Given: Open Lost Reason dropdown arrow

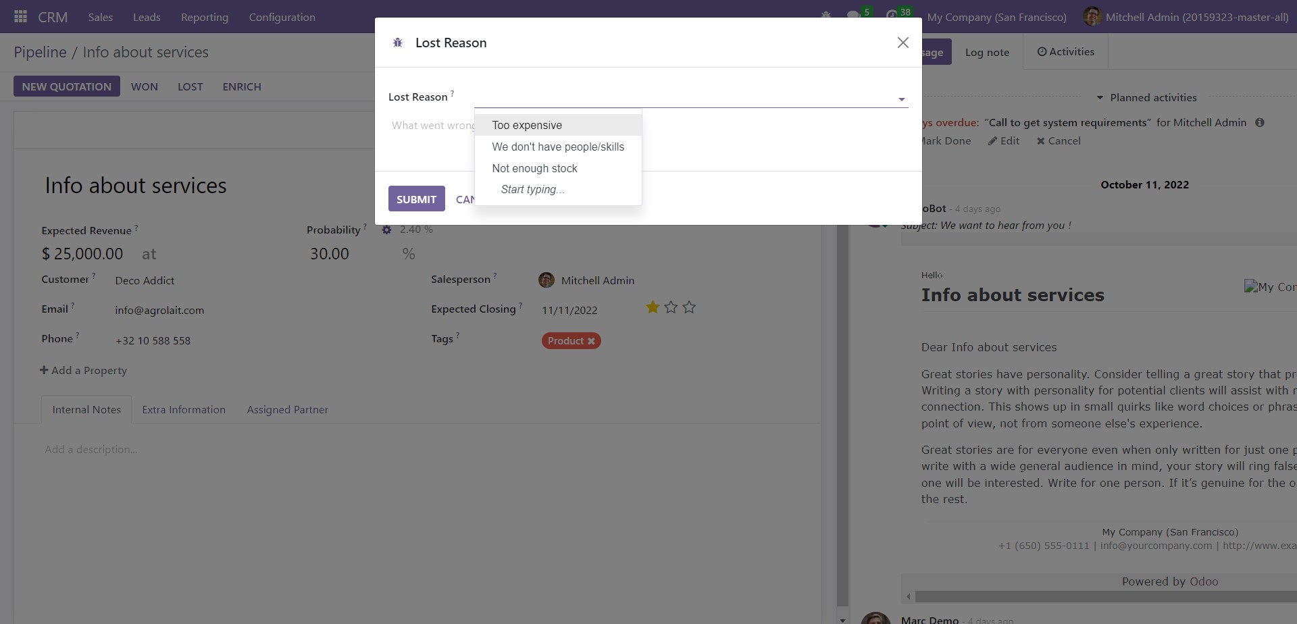Looking at the screenshot, I should (901, 99).
